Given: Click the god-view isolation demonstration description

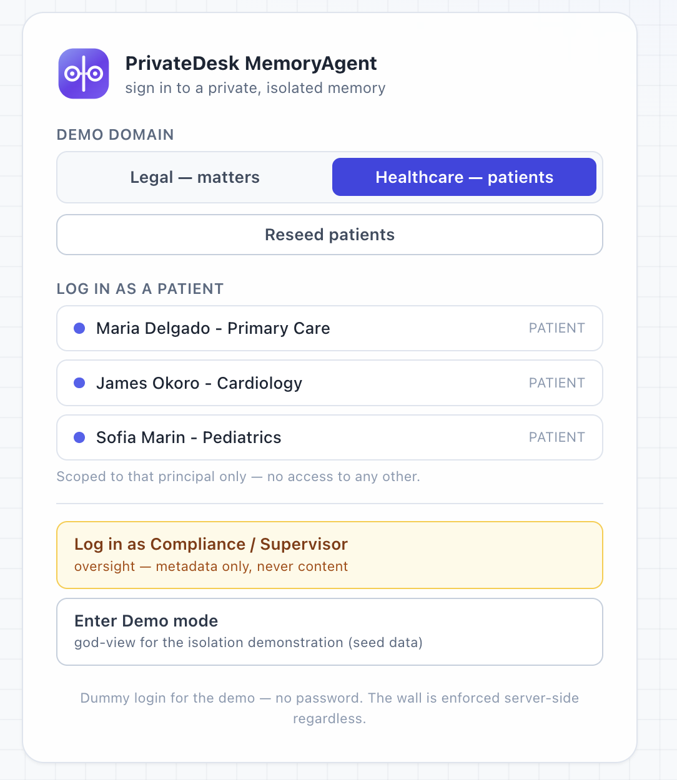Looking at the screenshot, I should point(249,643).
